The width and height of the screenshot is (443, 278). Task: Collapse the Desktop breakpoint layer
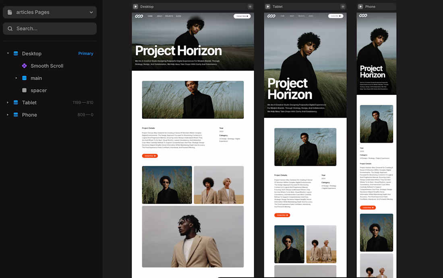click(8, 53)
